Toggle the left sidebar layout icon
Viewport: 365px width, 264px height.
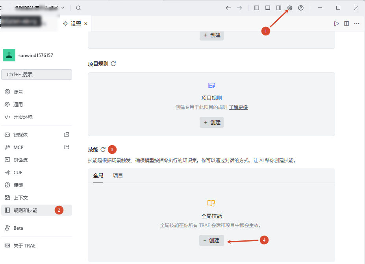coord(257,8)
